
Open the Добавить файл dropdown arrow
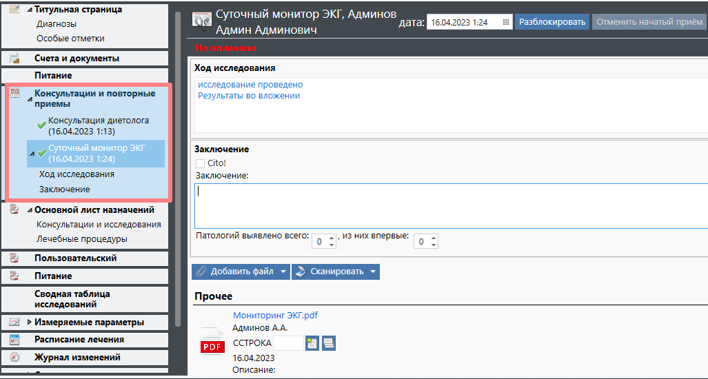point(283,272)
